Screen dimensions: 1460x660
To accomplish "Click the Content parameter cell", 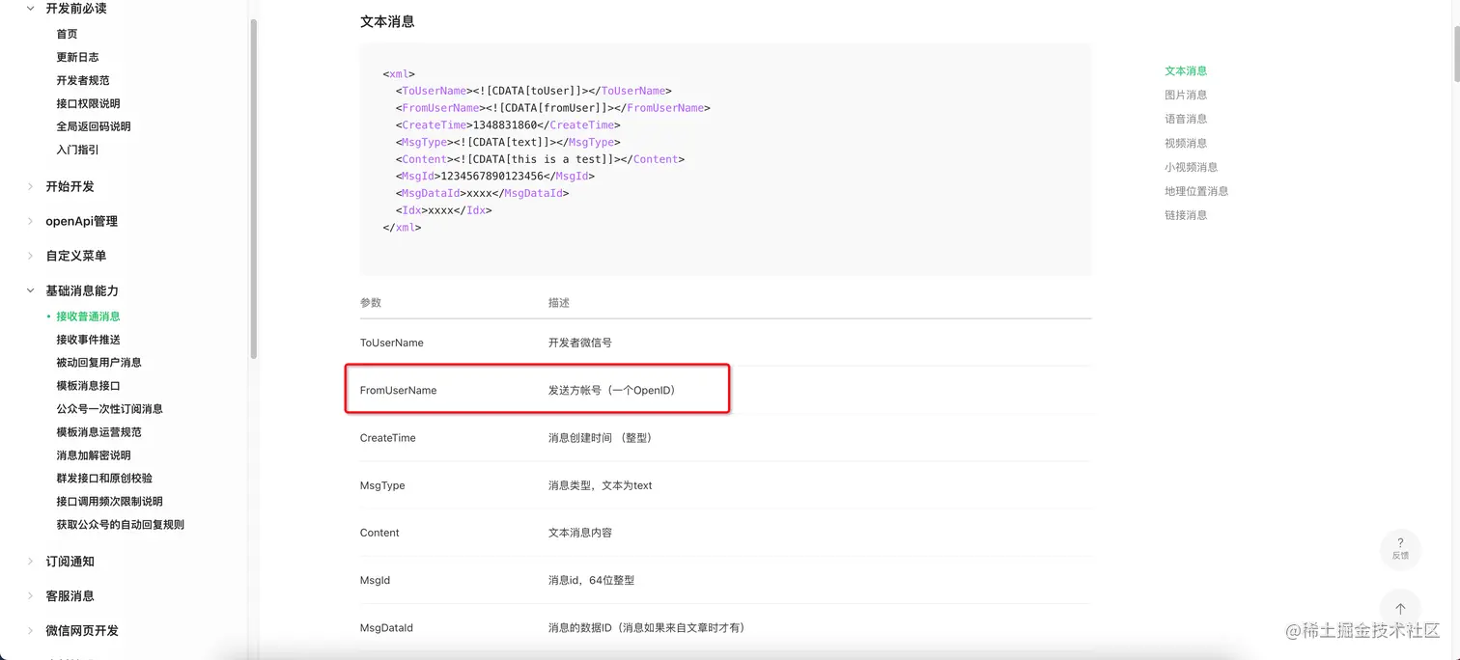I will (x=379, y=533).
